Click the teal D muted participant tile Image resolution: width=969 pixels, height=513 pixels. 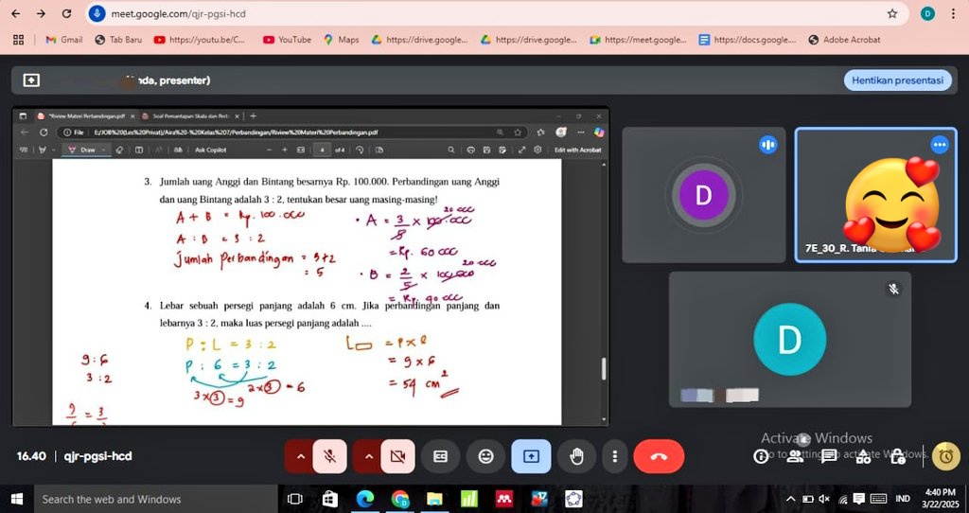[x=790, y=340]
